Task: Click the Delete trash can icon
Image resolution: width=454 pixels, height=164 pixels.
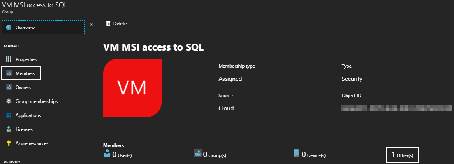Action: [x=108, y=24]
